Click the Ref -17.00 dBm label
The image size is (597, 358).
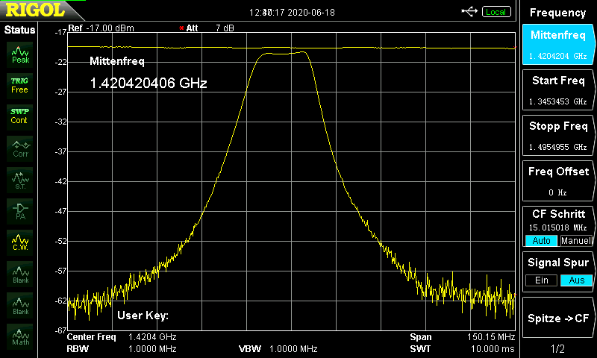101,28
